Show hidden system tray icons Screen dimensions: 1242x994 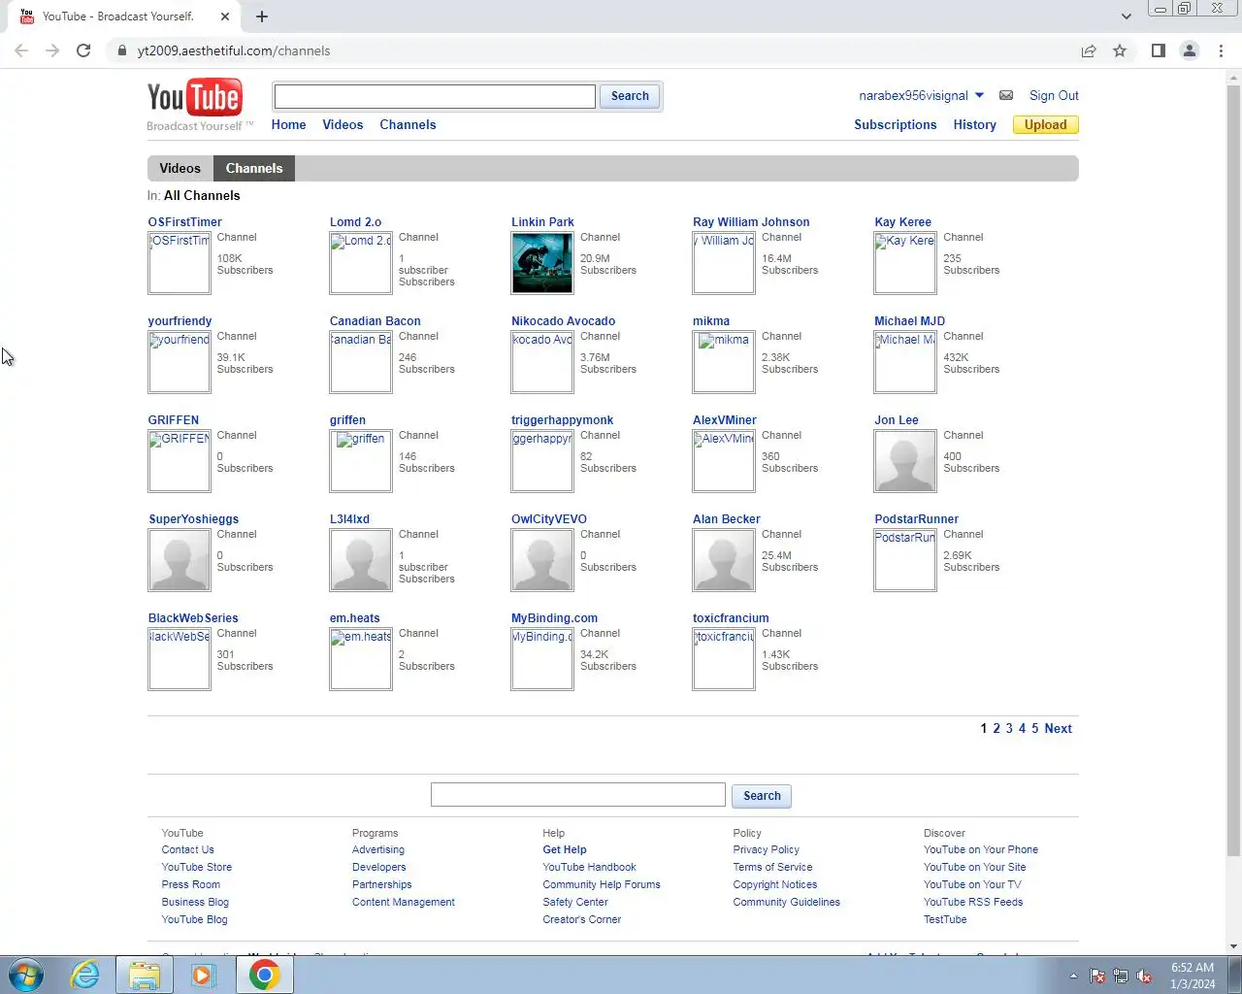click(1073, 977)
